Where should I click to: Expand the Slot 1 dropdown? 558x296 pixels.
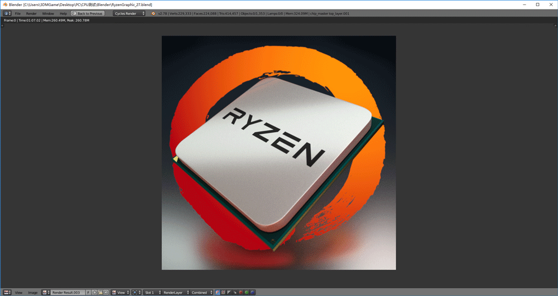151,292
